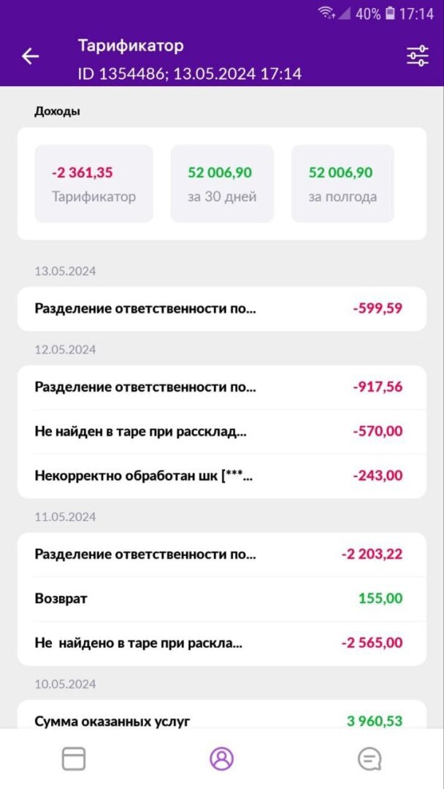
Task: Open the 13.05.2024 entry for -599,59
Action: [221, 308]
